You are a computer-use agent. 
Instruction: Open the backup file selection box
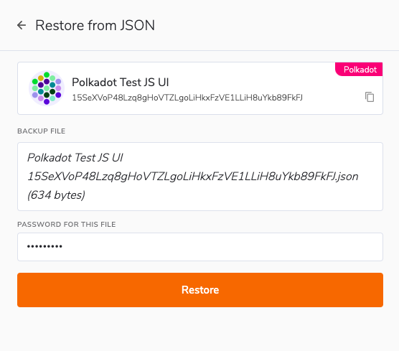pyautogui.click(x=200, y=177)
